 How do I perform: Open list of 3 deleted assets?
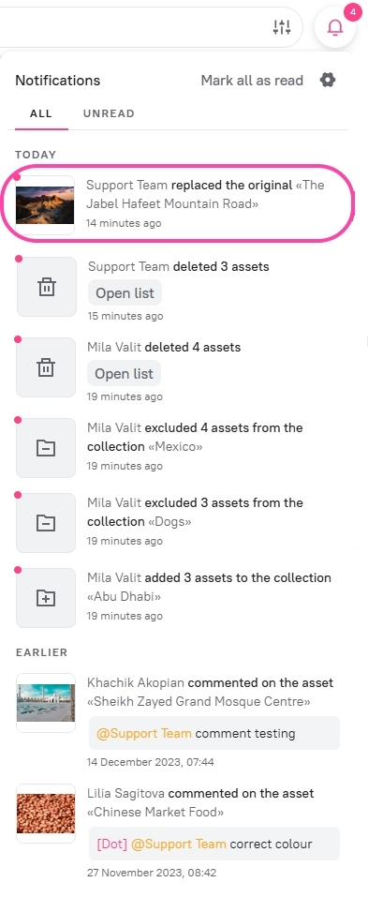pos(125,292)
